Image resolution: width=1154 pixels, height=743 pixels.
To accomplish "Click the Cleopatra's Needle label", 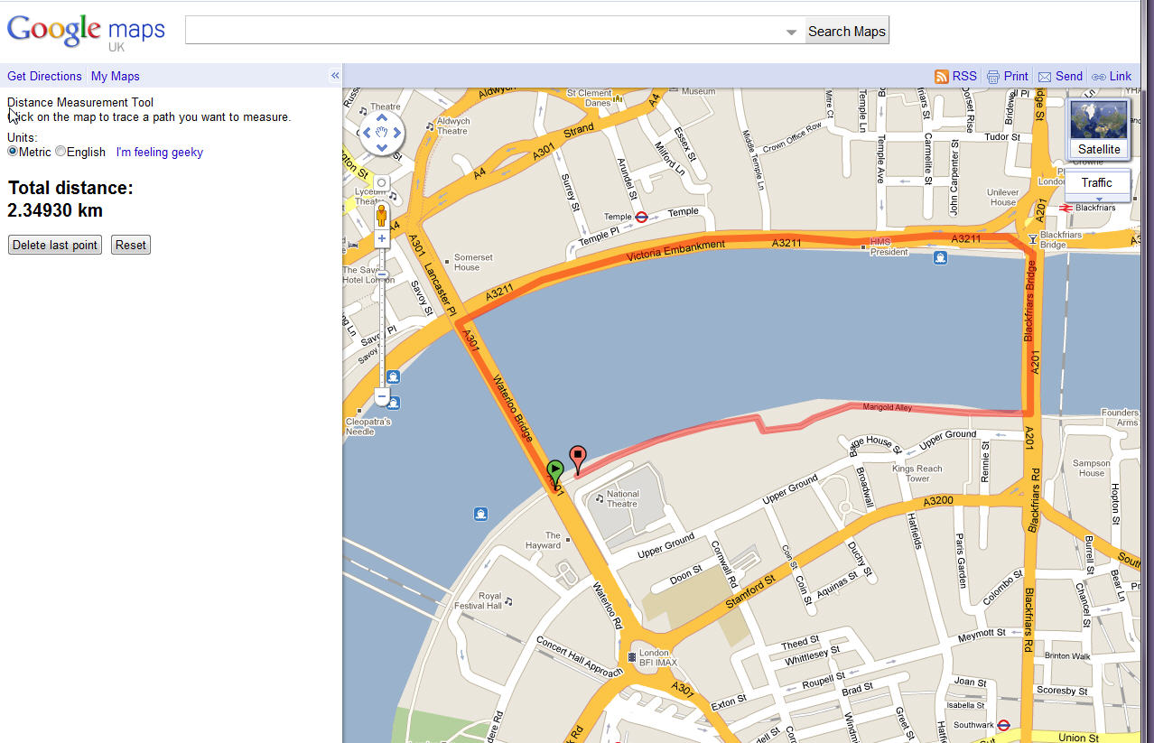I will [368, 426].
